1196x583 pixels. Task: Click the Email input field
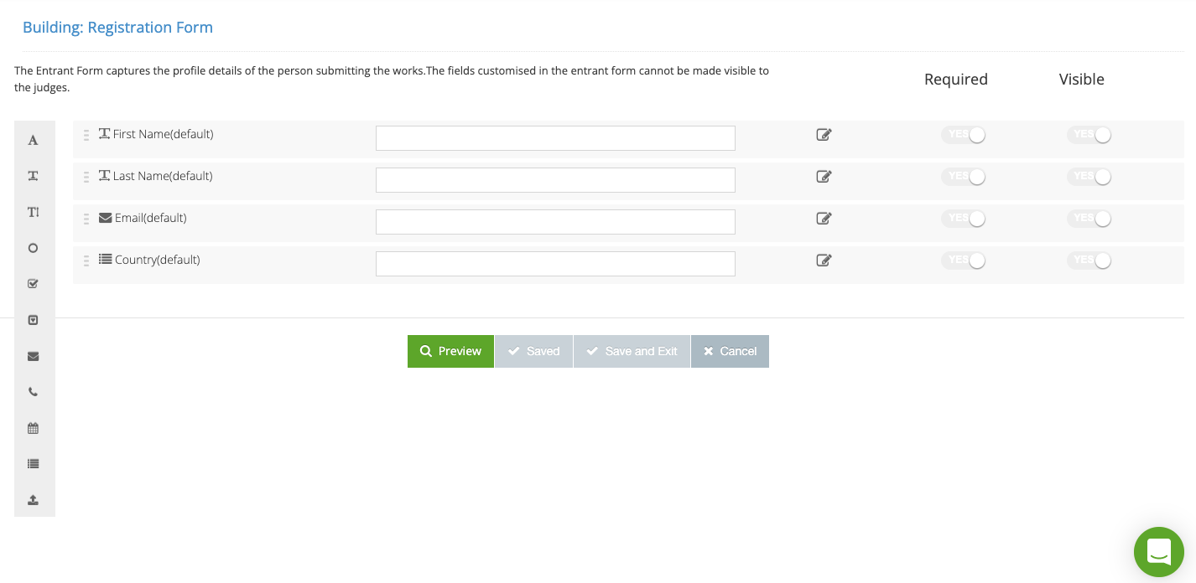(x=555, y=222)
